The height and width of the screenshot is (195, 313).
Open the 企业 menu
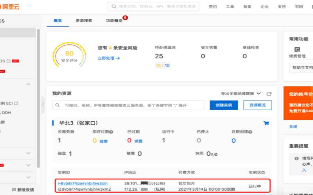tap(264, 7)
